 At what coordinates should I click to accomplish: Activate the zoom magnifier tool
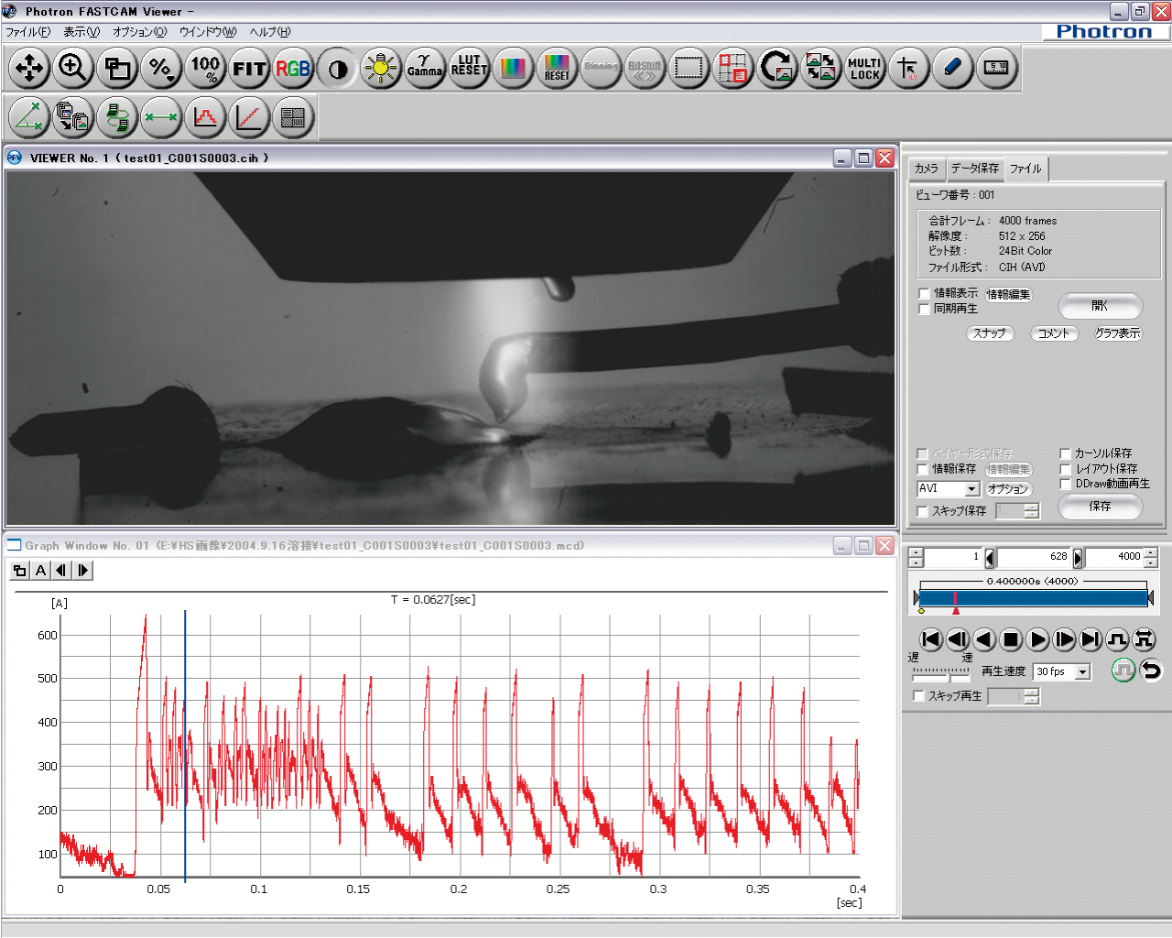point(73,69)
